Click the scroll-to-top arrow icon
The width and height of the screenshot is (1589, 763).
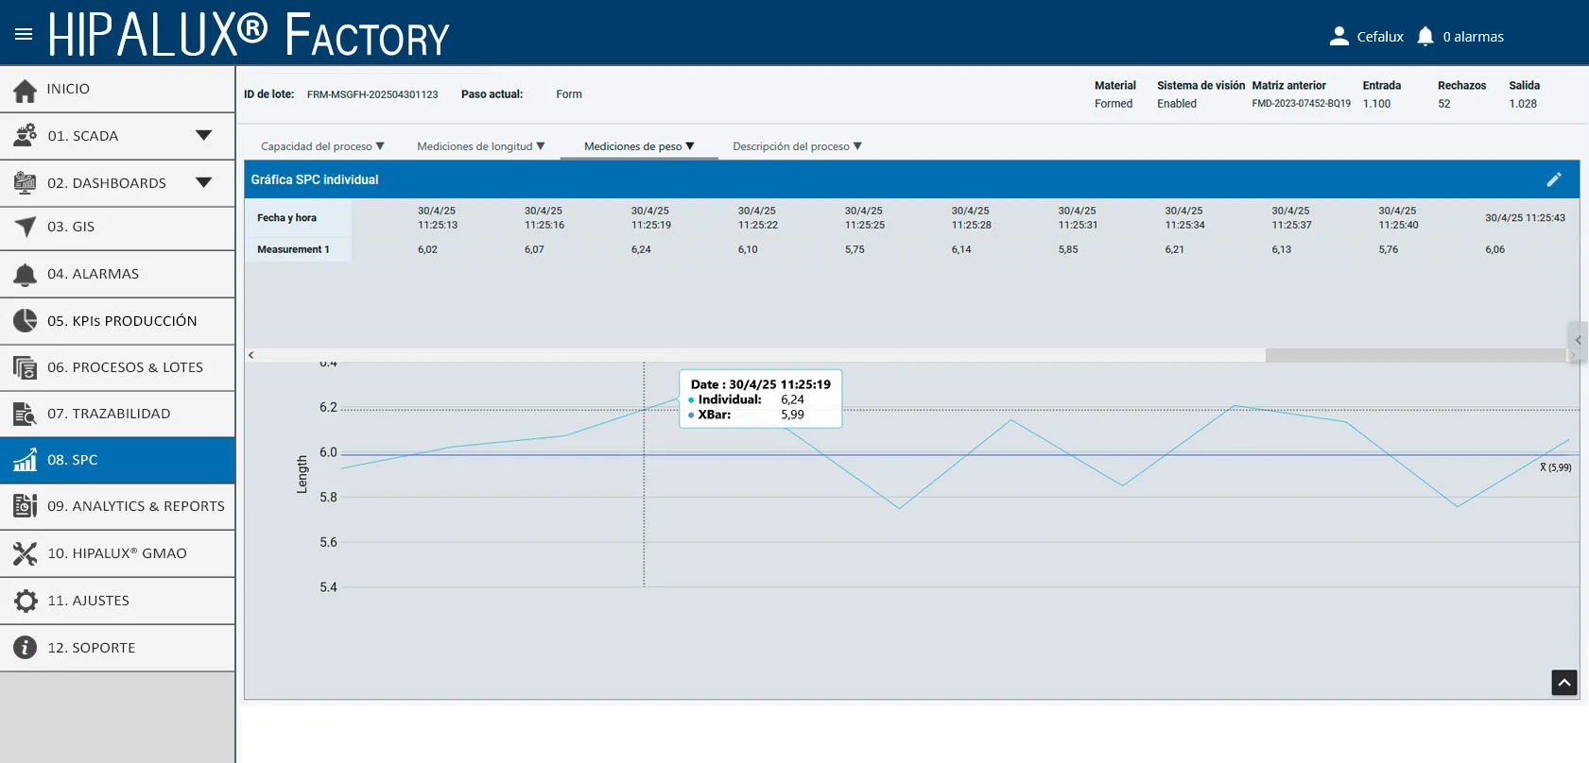(1564, 683)
